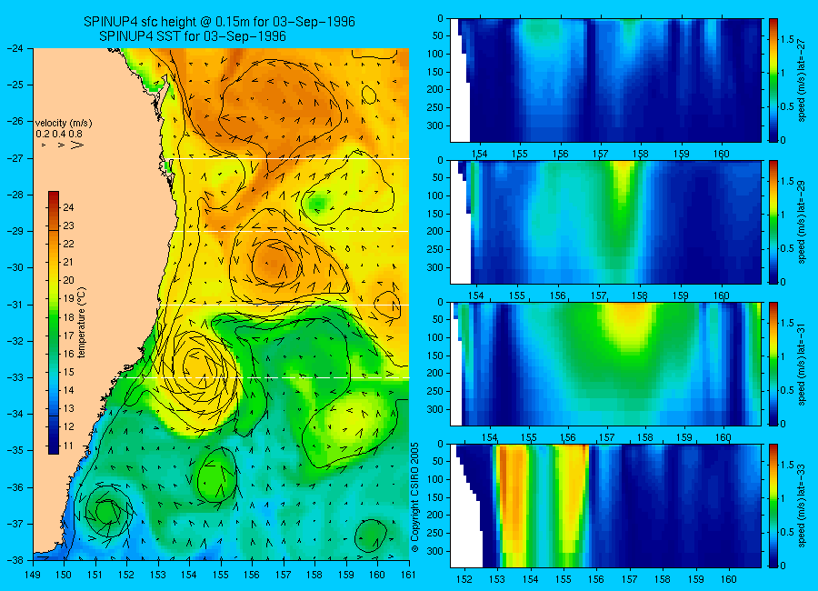Select the lat=-29 speed section plot
The width and height of the screenshot is (818, 591).
coord(605,222)
